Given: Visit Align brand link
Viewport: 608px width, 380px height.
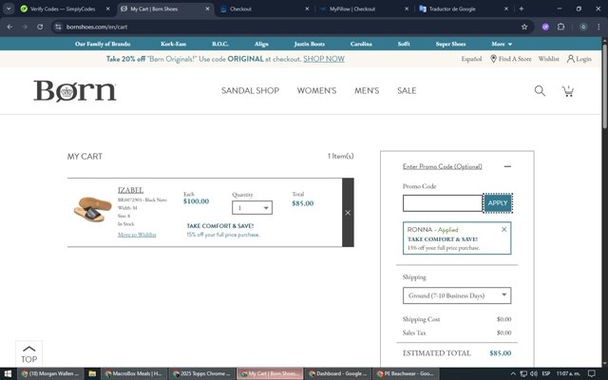Looking at the screenshot, I should (x=261, y=44).
